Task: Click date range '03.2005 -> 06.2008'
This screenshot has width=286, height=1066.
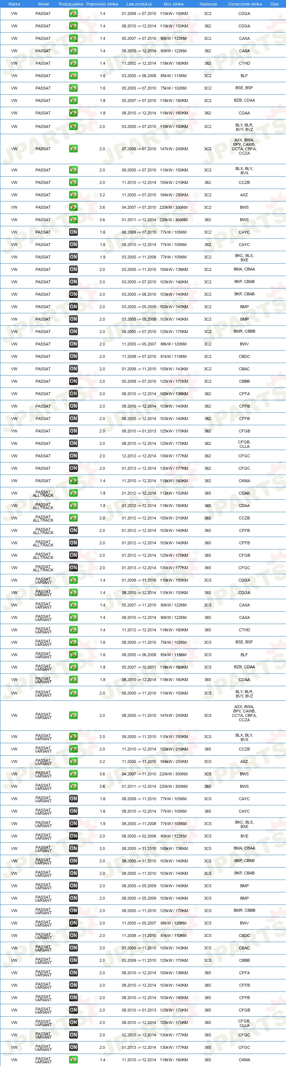Action: [x=139, y=76]
